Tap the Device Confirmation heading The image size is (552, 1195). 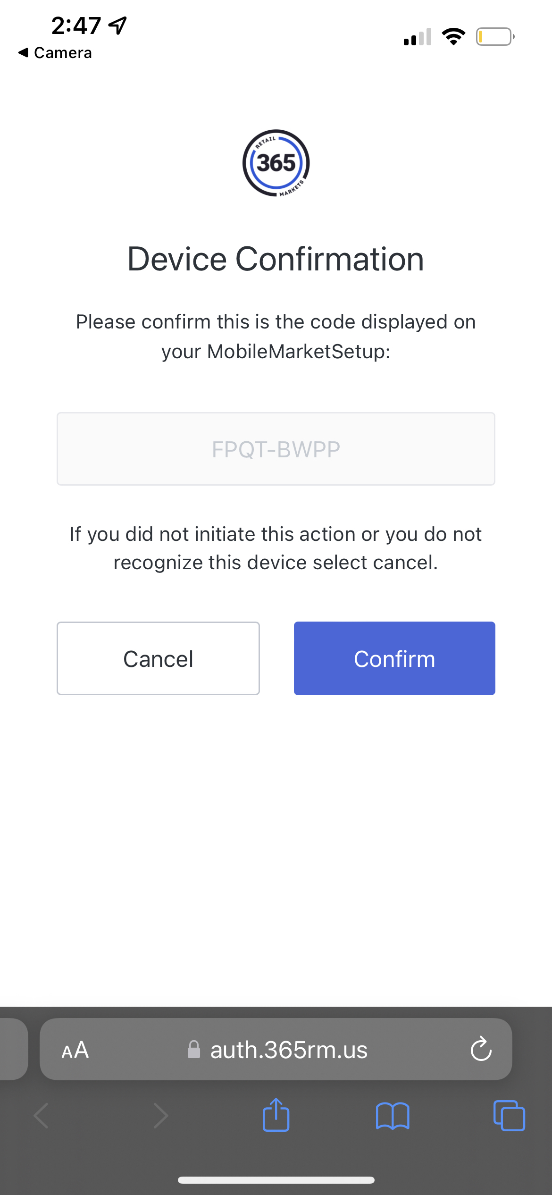tap(276, 259)
